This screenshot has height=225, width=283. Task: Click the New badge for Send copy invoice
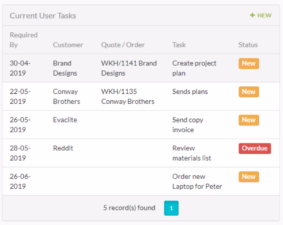249,120
